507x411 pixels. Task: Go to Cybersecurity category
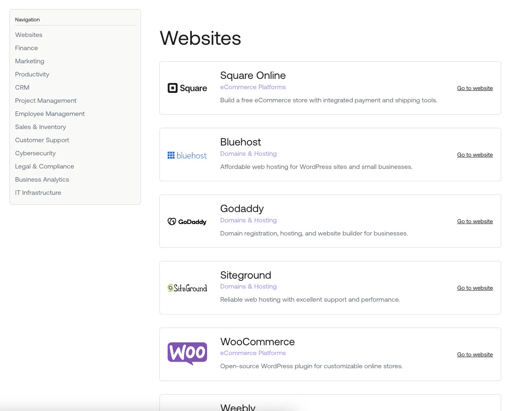pyautogui.click(x=35, y=153)
